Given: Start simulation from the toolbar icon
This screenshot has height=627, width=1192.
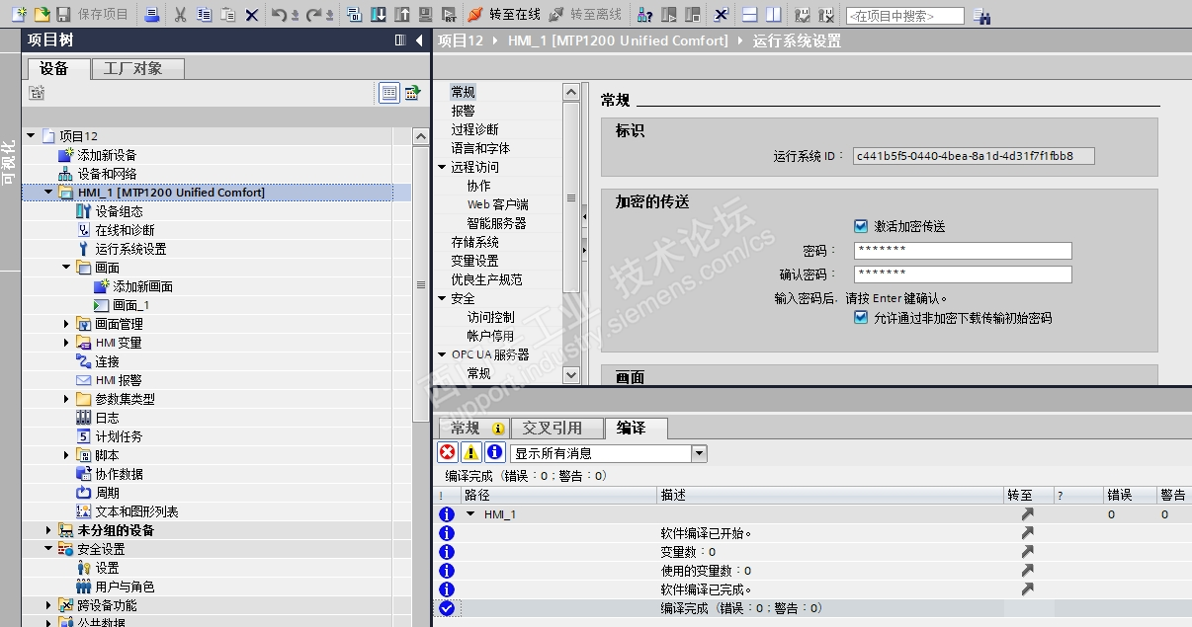Looking at the screenshot, I should pos(424,15).
